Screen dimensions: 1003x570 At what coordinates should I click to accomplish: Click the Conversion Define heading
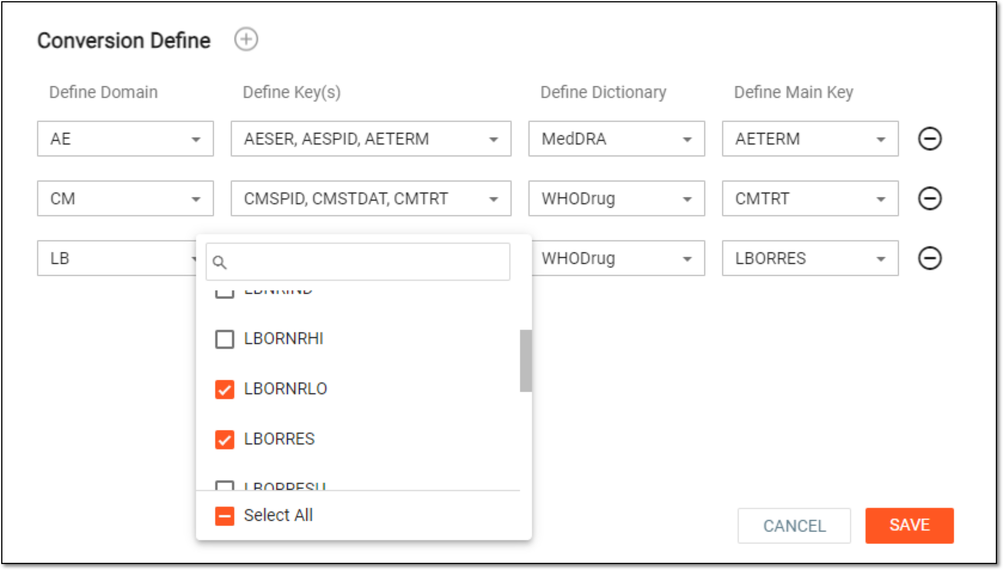(x=124, y=41)
